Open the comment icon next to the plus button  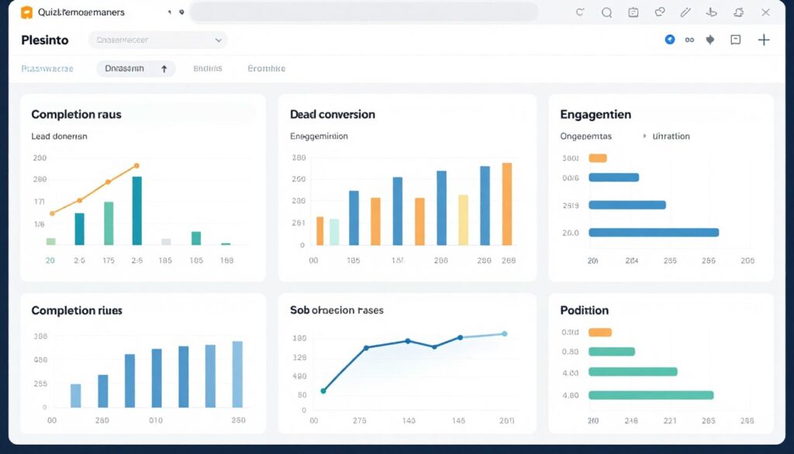(x=735, y=40)
